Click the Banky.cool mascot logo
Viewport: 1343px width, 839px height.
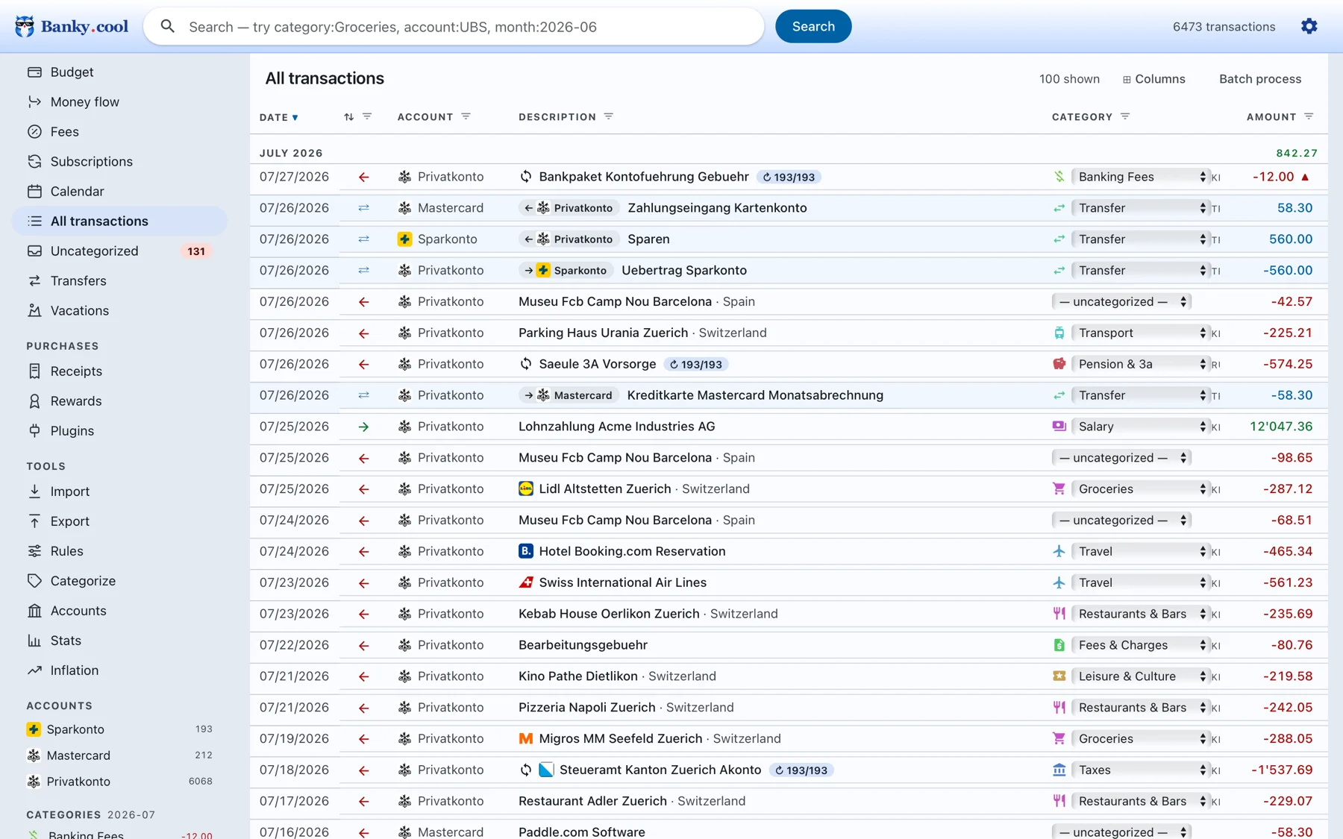pyautogui.click(x=25, y=27)
